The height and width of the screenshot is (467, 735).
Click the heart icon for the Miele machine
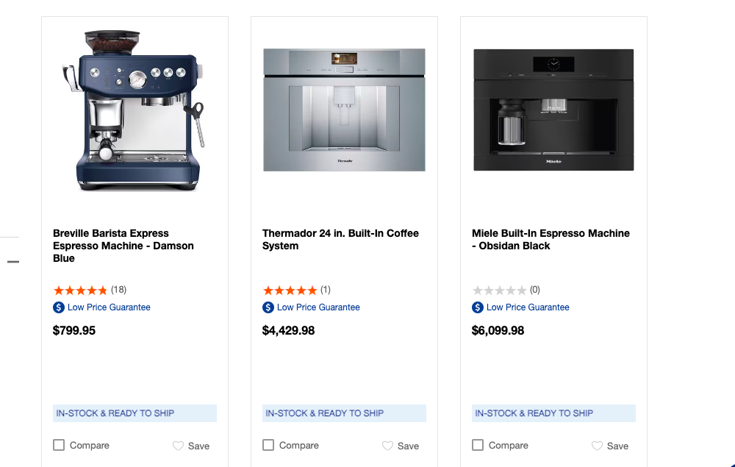(597, 446)
